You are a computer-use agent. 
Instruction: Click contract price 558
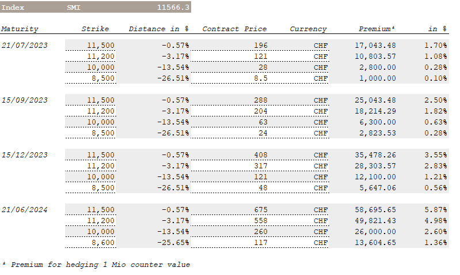260,221
